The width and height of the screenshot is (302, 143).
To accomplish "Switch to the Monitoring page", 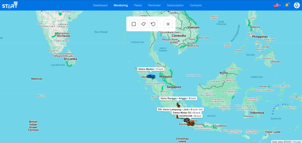I will [x=121, y=5].
